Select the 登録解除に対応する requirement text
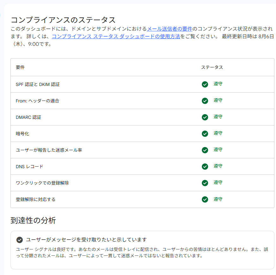This screenshot has width=276, height=275. 36,199
